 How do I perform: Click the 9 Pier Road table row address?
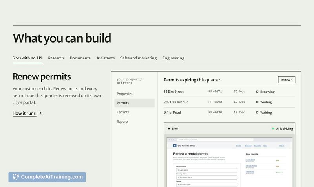[172, 113]
